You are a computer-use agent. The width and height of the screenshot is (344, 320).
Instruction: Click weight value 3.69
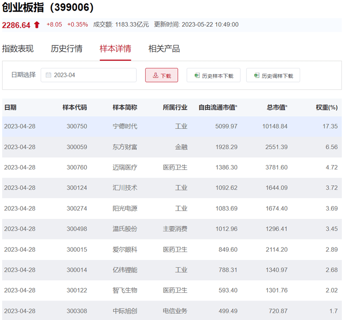(x=332, y=208)
